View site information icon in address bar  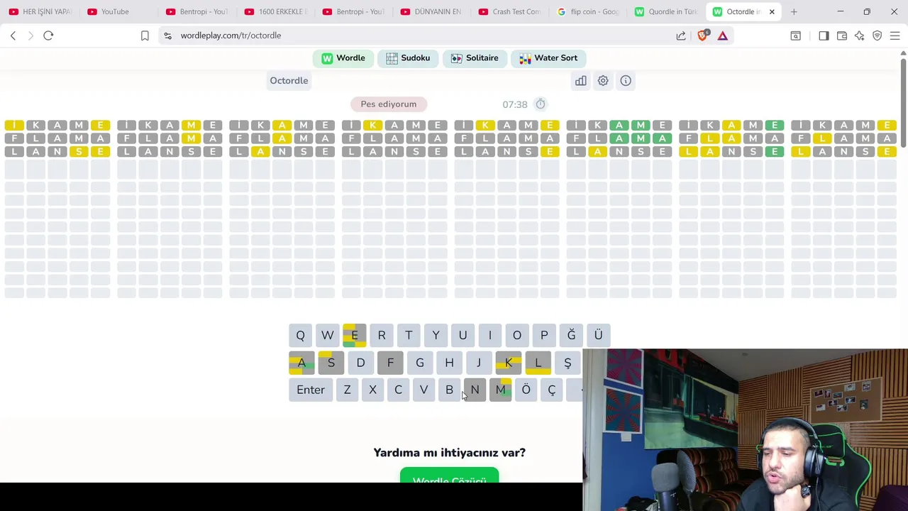click(167, 35)
